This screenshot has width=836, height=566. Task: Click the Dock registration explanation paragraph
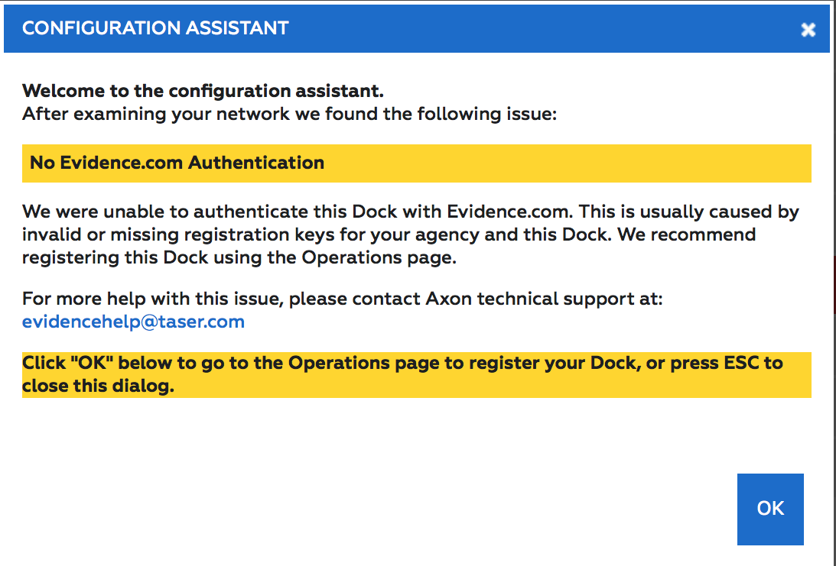[x=410, y=234]
